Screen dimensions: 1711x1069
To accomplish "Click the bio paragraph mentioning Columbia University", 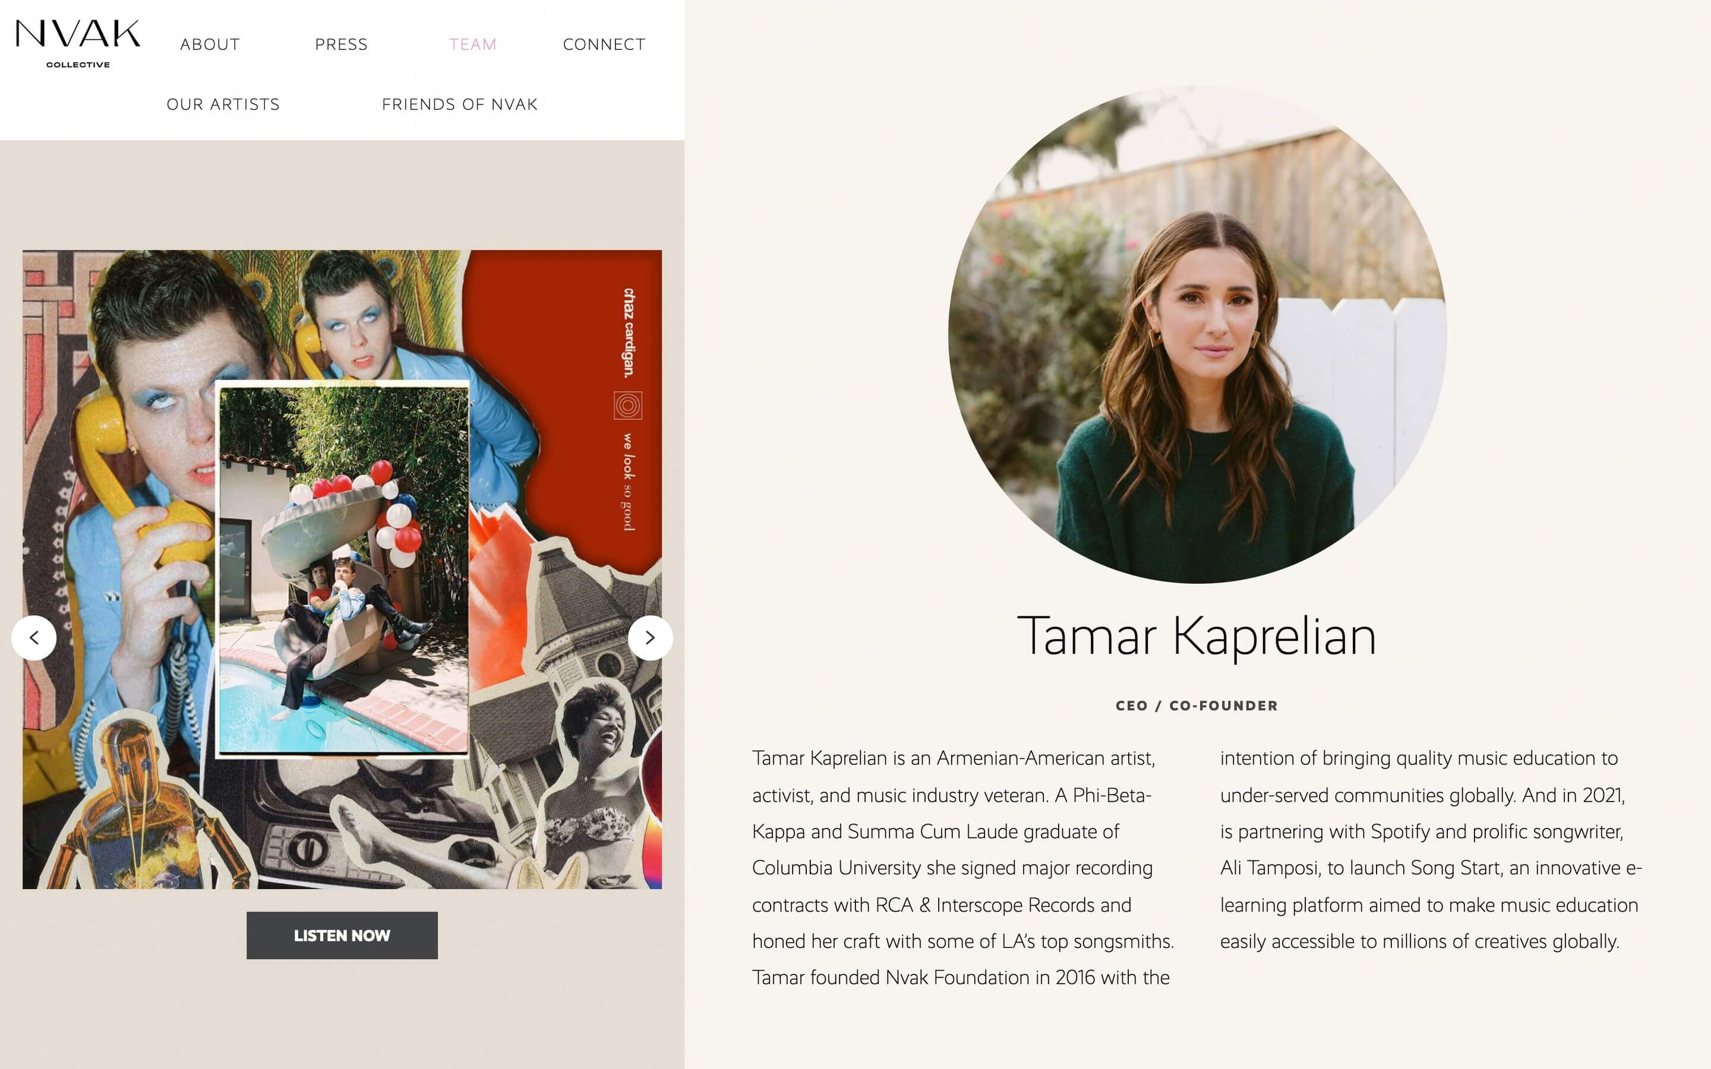I will (964, 868).
